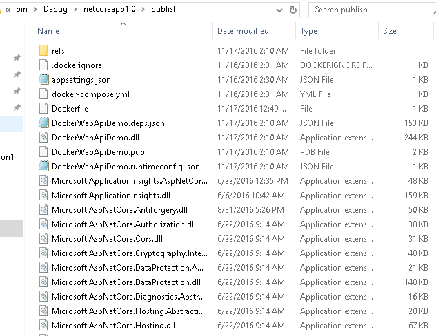Click the DockerWebApiDemo.deps.json file icon
This screenshot has height=336, width=436.
43,123
